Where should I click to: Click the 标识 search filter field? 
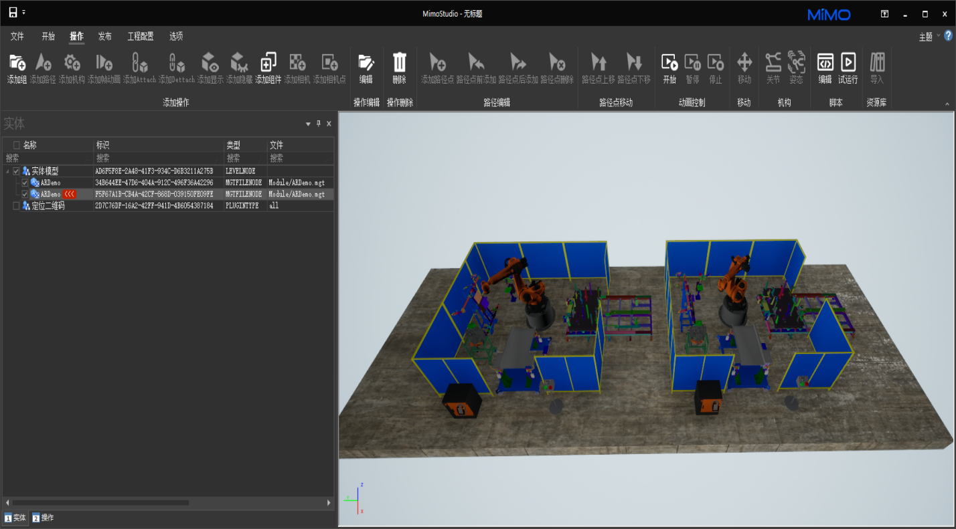tap(158, 158)
